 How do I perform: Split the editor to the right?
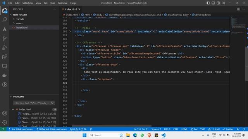[239, 9]
